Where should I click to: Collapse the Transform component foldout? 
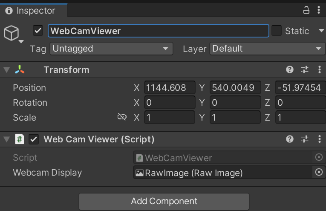coord(7,70)
